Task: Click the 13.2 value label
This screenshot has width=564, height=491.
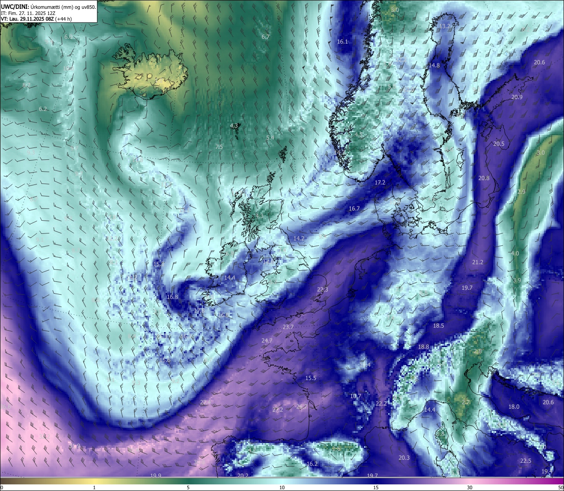Action: [445, 26]
